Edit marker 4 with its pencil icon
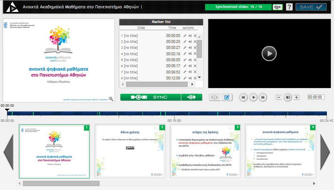 tap(185, 54)
